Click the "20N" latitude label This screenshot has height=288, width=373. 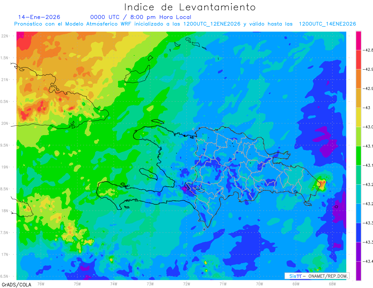point(5,123)
